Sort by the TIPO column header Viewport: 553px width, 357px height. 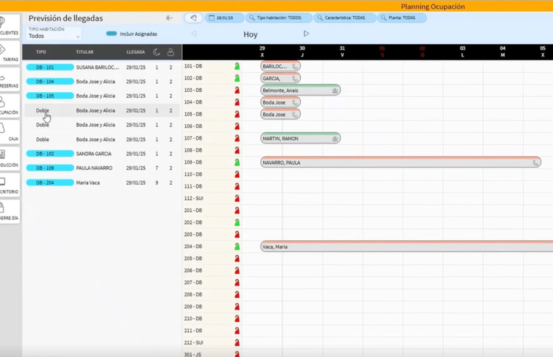41,52
